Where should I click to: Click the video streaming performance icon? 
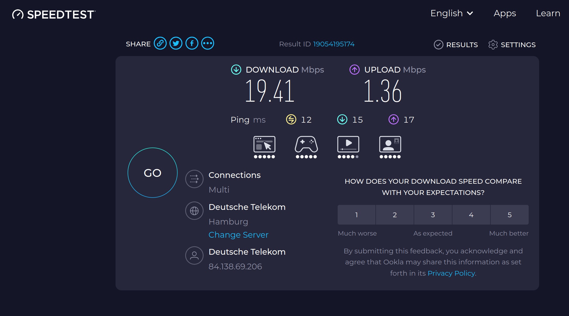[348, 144]
